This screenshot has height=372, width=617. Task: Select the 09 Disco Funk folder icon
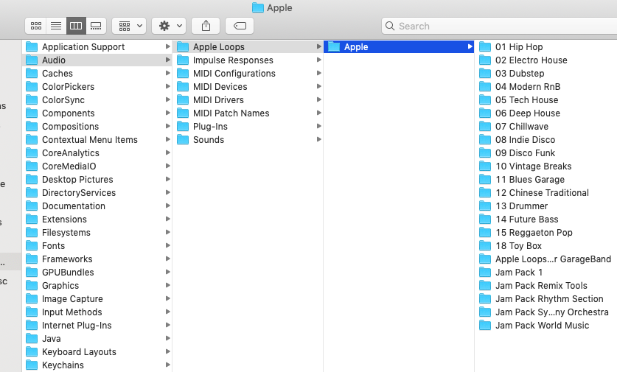point(485,153)
